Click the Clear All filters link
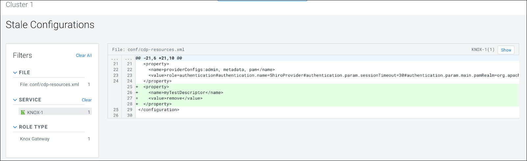The width and height of the screenshot is (527, 161). [x=84, y=56]
